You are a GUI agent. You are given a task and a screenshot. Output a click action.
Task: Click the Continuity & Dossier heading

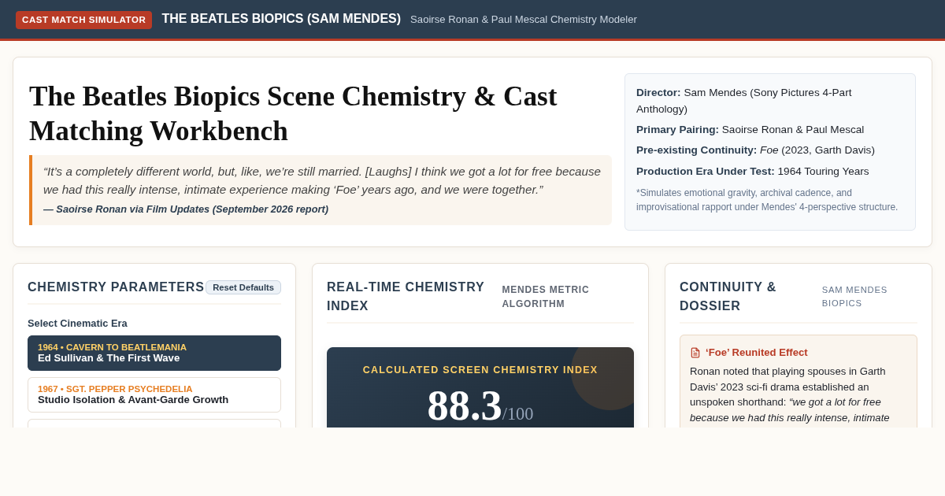pyautogui.click(x=728, y=297)
